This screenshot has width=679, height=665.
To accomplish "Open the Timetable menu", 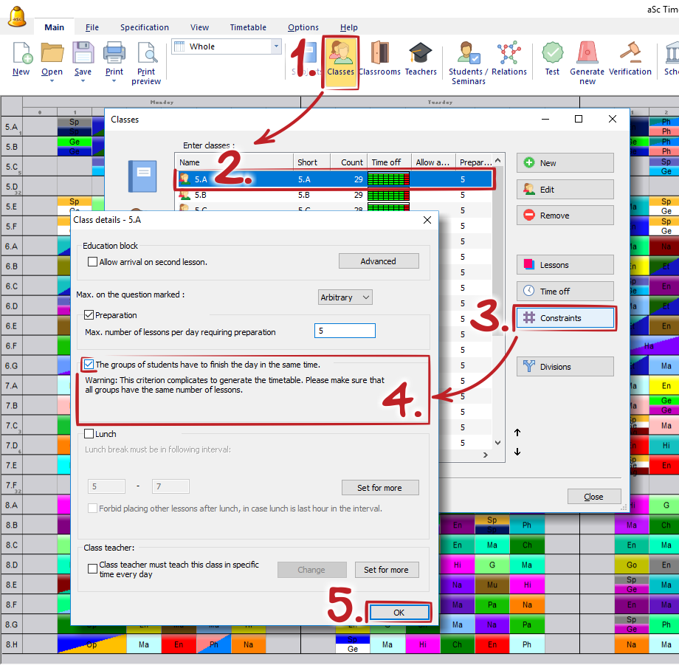I will 248,27.
